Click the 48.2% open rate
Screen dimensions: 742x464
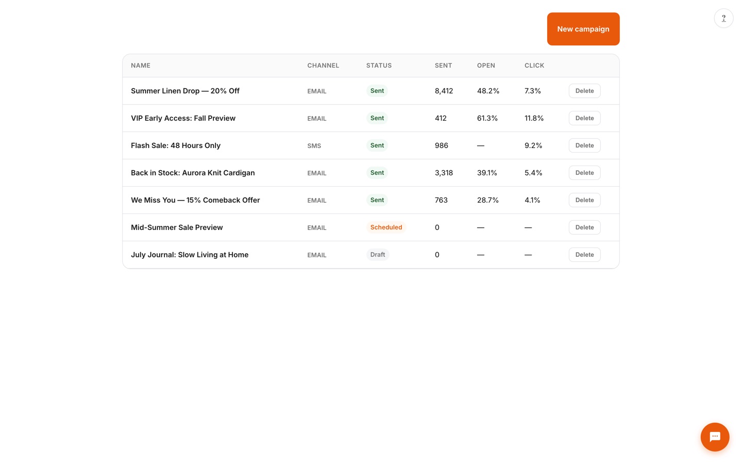click(488, 91)
